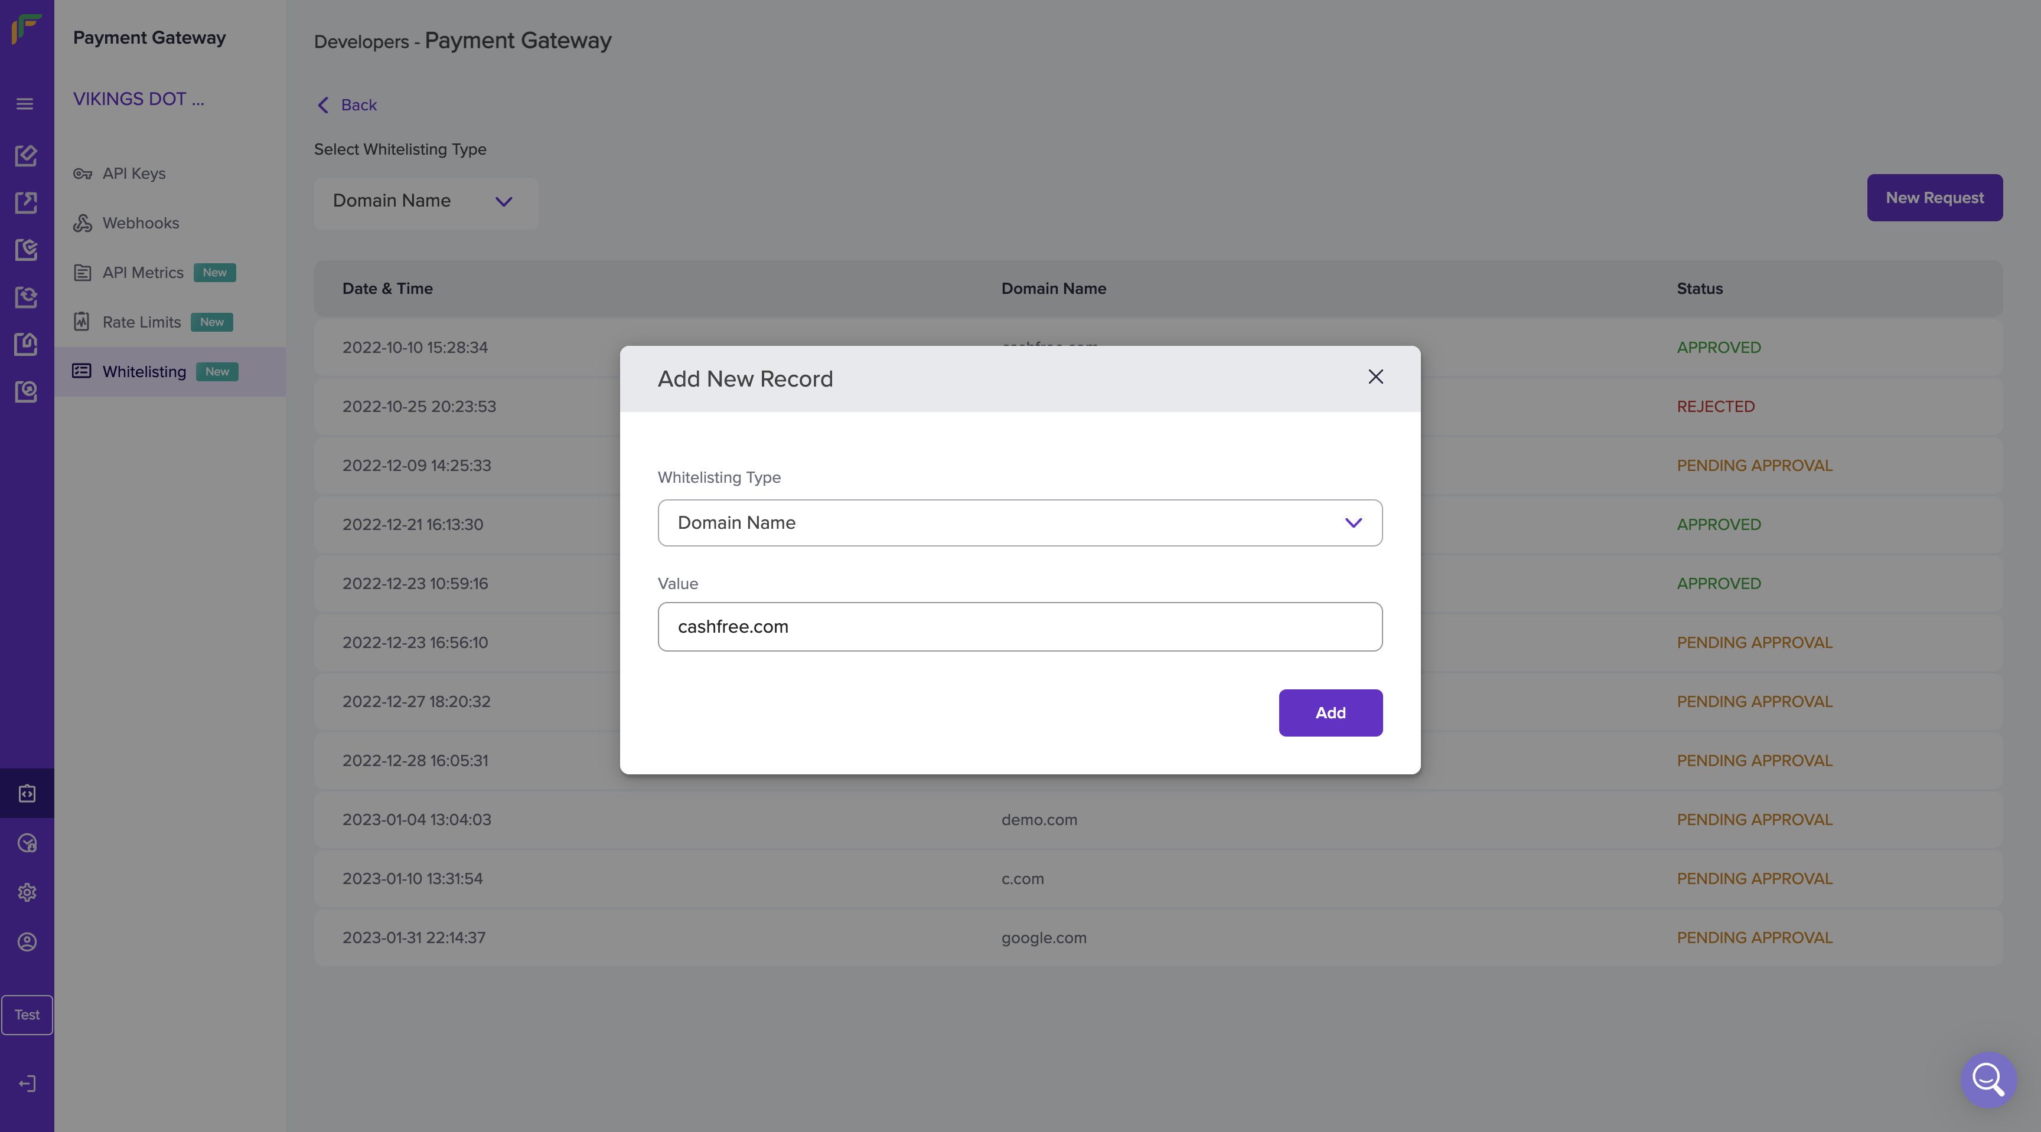Click the search chat bubble icon
The width and height of the screenshot is (2041, 1132).
click(1988, 1079)
